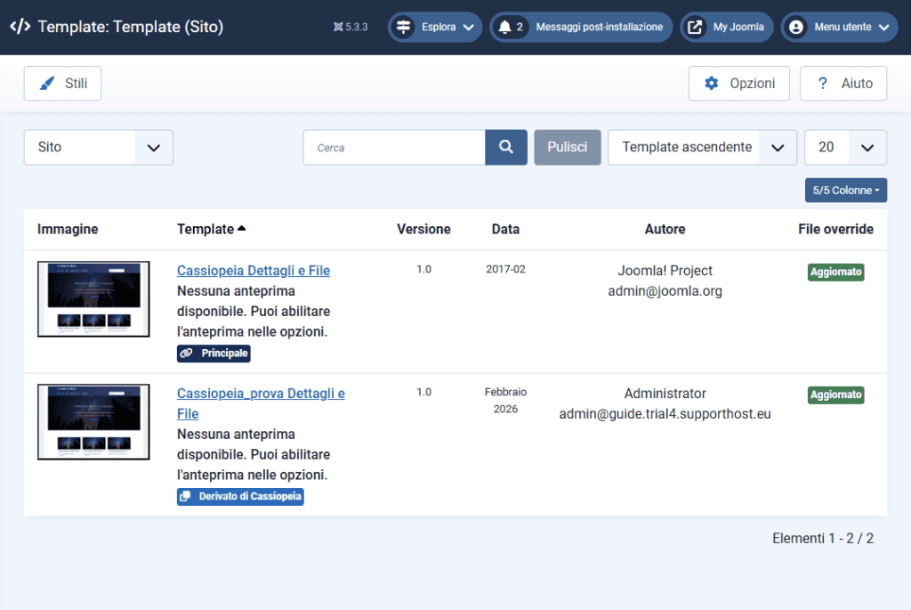Viewport: 911px width, 610px height.
Task: Click the magnifying glass search button
Action: point(506,147)
